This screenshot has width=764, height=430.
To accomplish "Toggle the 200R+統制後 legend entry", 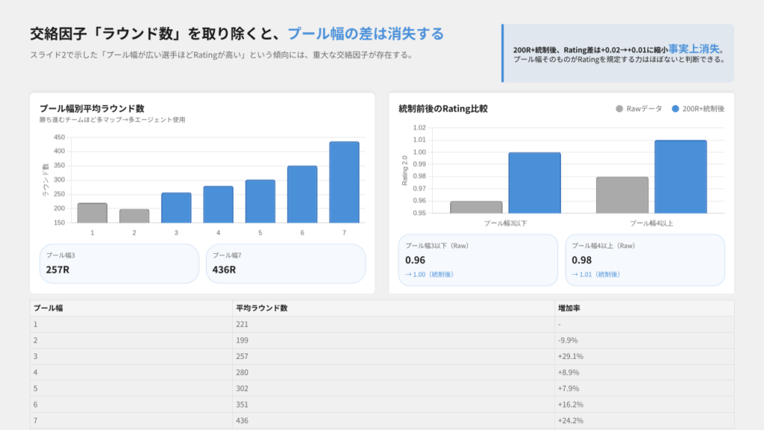I will [698, 109].
